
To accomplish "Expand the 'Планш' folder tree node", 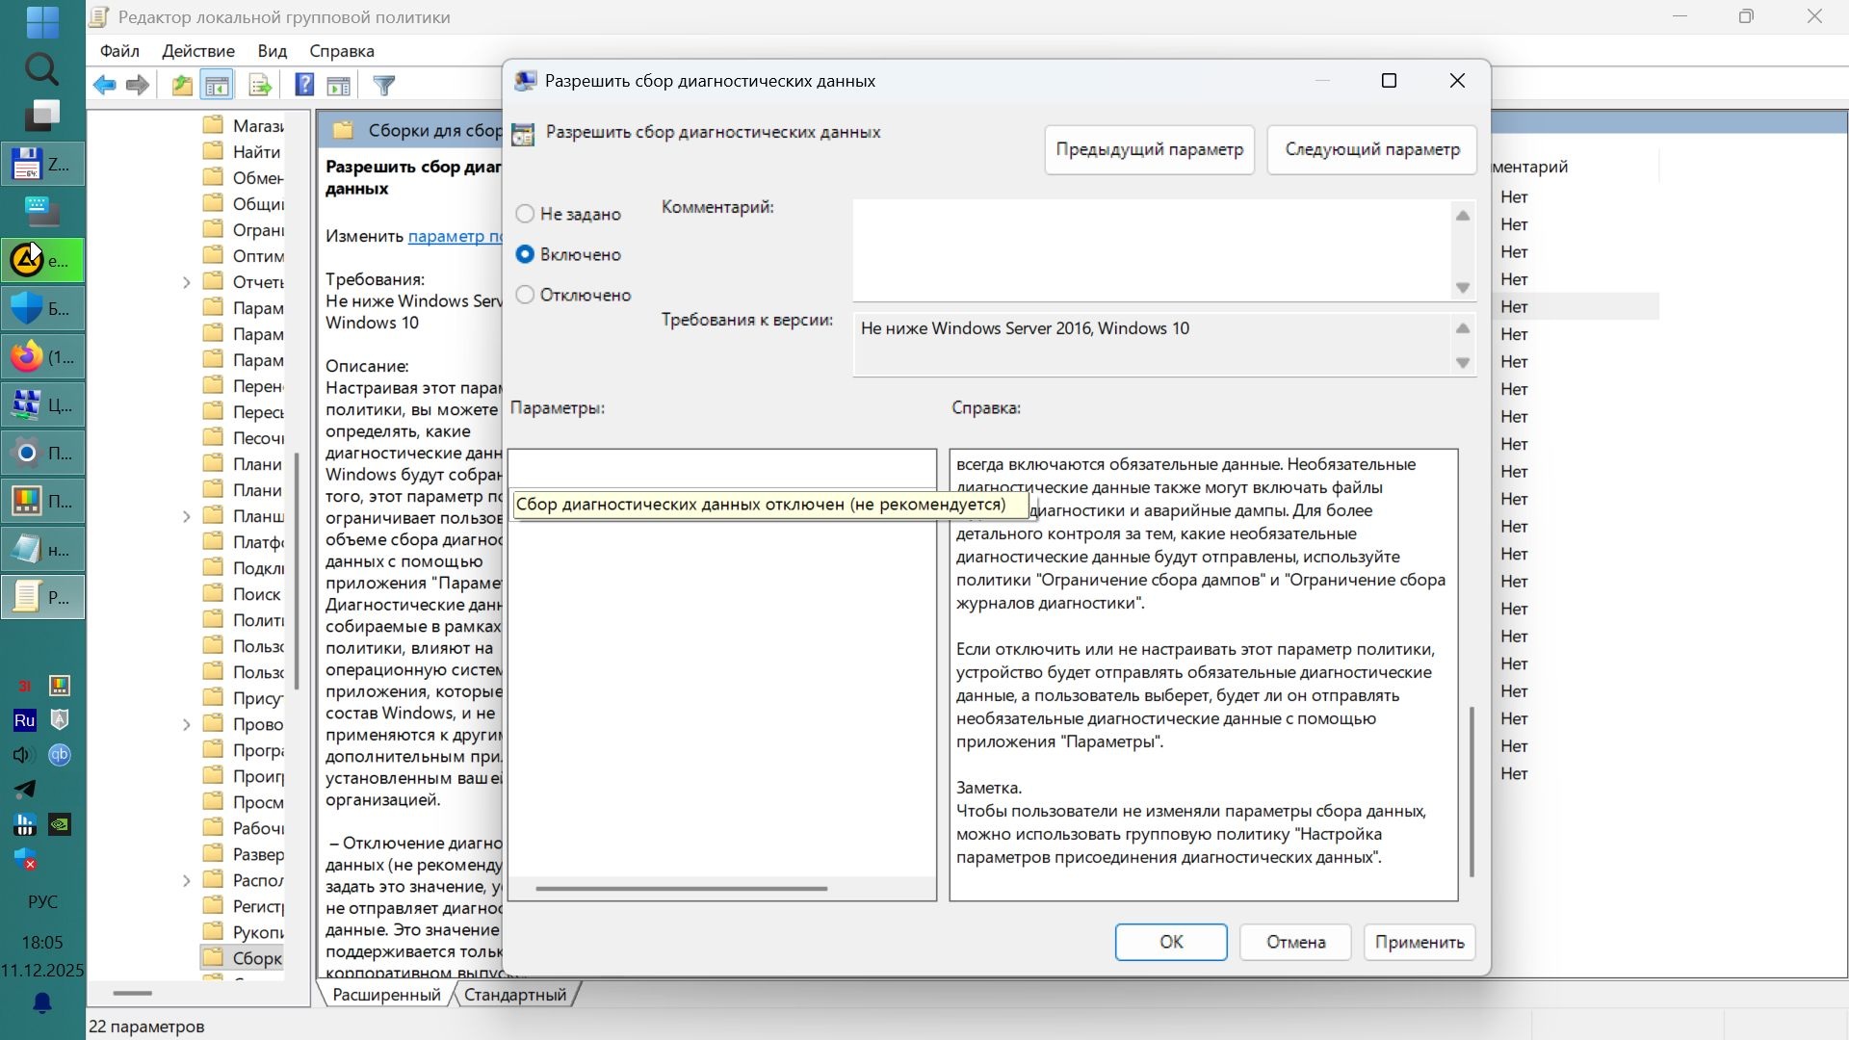I will pos(187,517).
